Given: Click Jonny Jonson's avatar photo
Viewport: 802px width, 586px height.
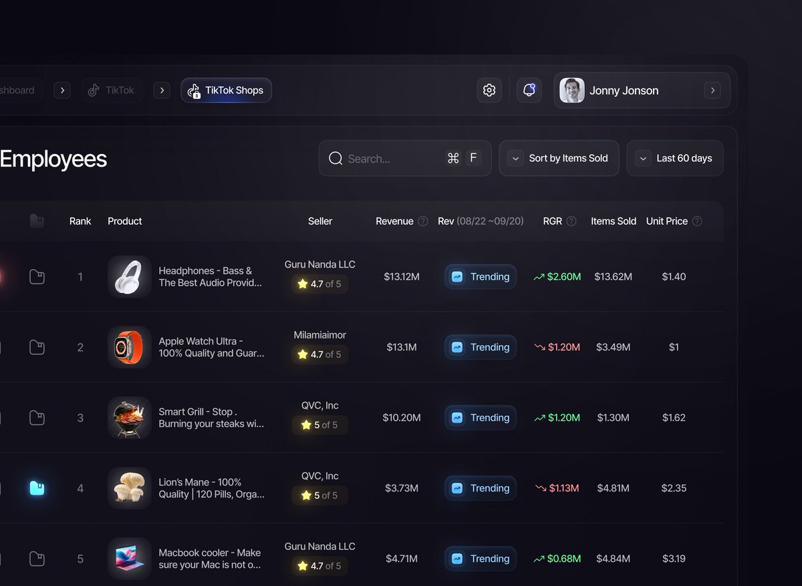Looking at the screenshot, I should pyautogui.click(x=572, y=90).
